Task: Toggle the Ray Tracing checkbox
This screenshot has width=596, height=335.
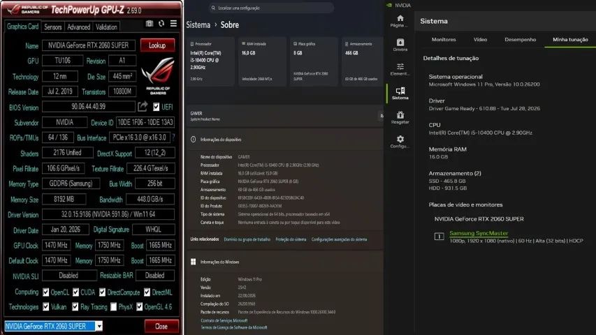Action: tap(75, 306)
